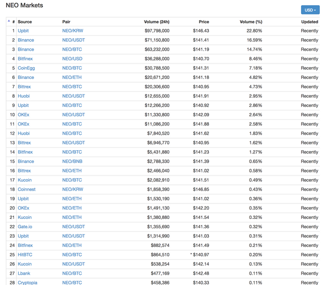This screenshot has width=330, height=285.
Task: Open Huobi link in row 12
Action: coord(24,133)
